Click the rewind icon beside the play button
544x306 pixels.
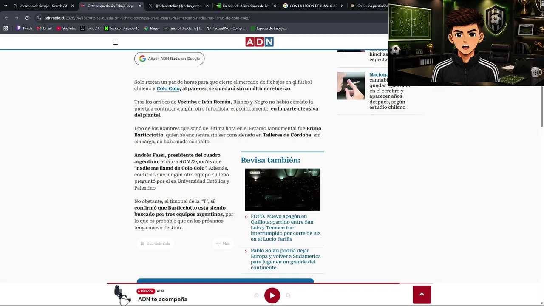(256, 295)
